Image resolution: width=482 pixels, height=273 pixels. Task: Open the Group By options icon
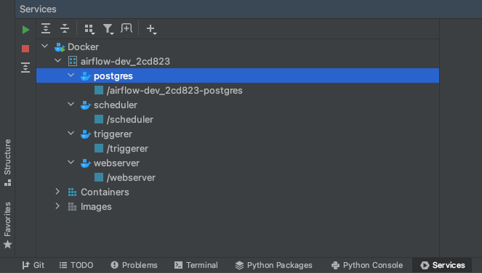(89, 29)
